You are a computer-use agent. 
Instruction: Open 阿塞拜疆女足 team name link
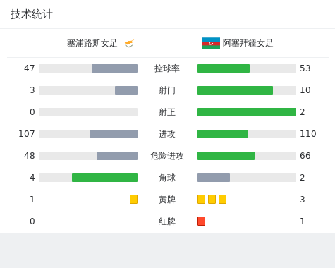248,43
